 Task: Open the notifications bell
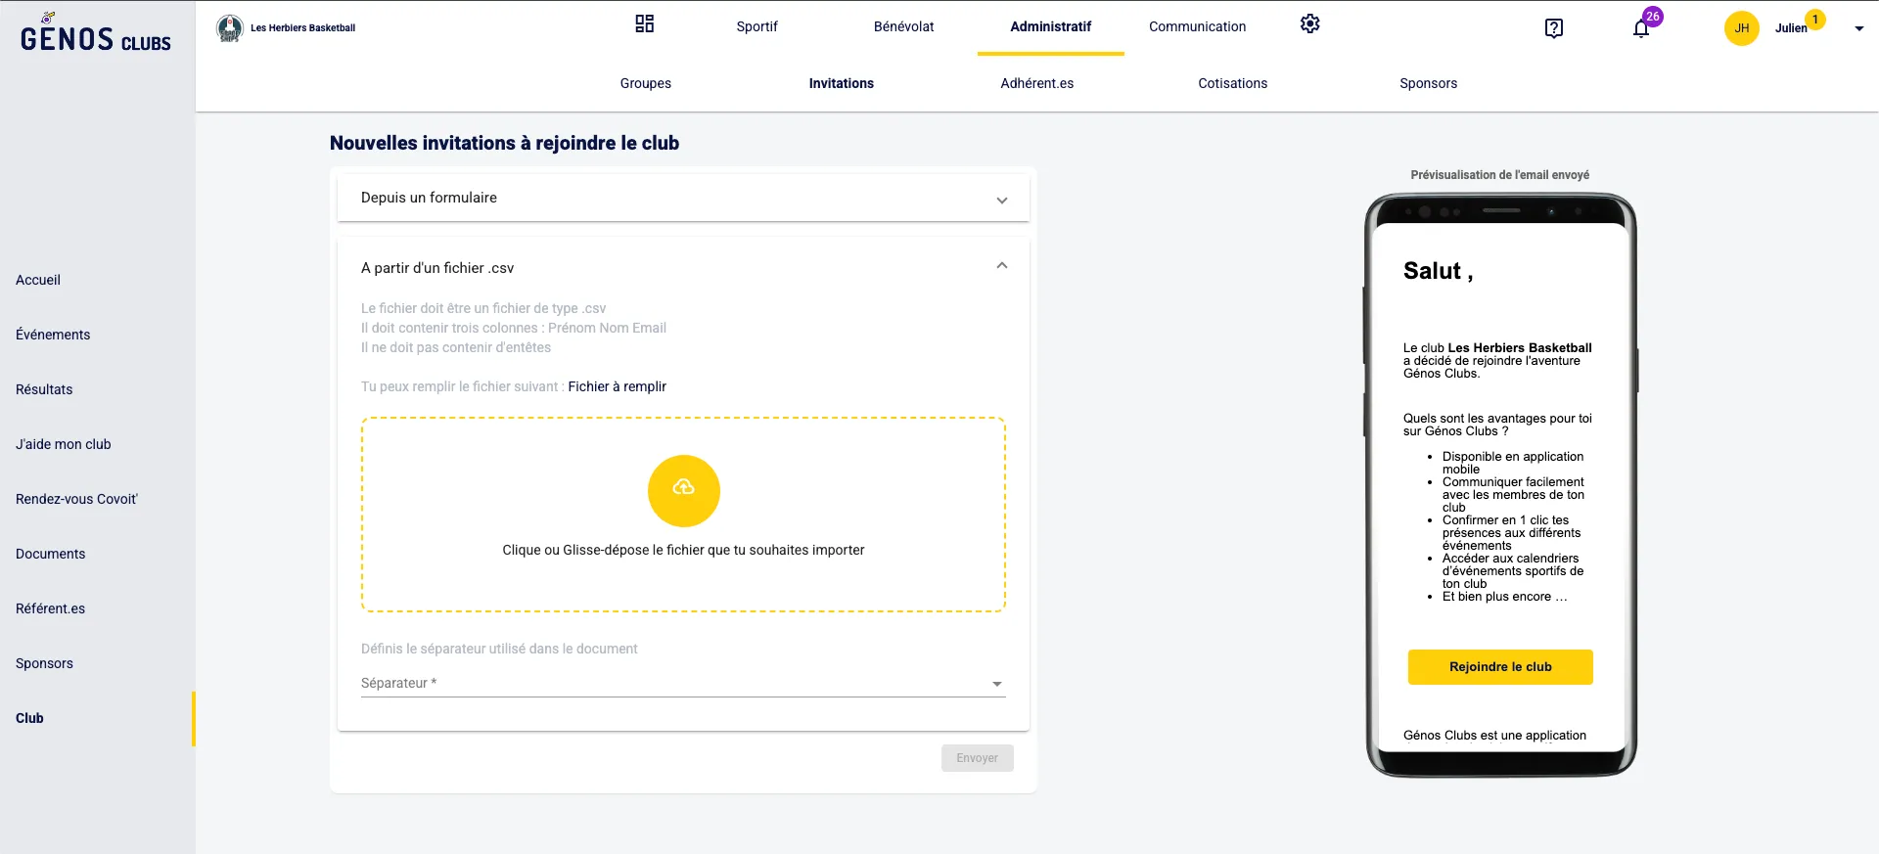tap(1641, 28)
